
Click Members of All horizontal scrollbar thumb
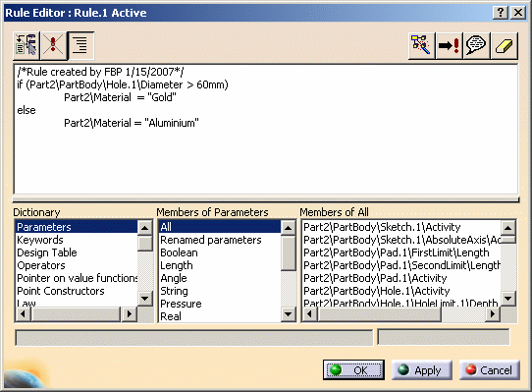pos(379,313)
